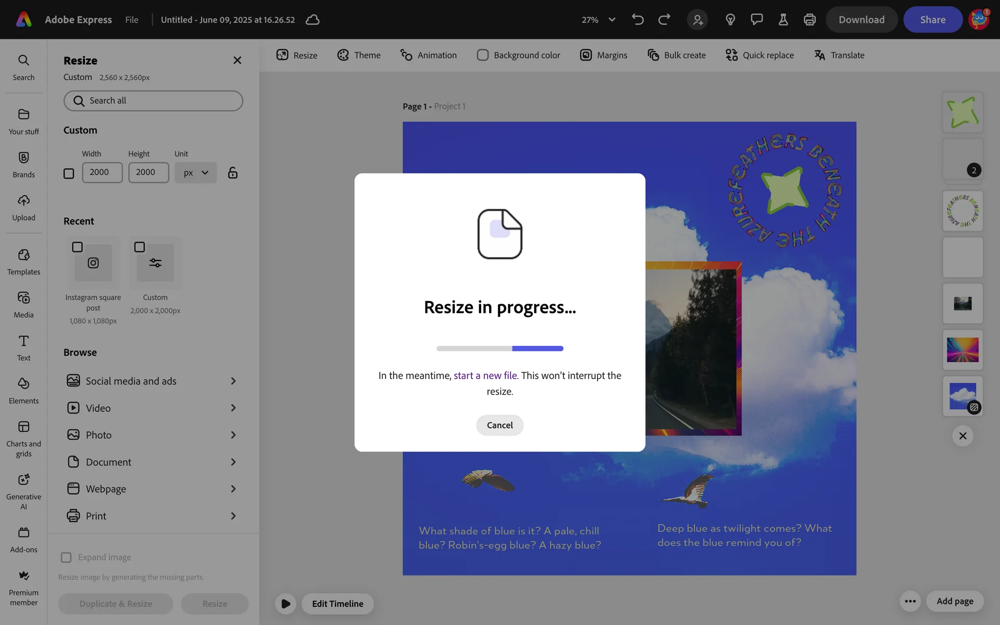Open the File menu
1000x625 pixels.
pos(132,20)
